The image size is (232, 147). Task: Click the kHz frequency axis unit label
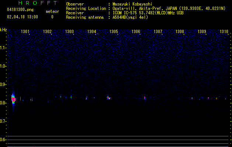pyautogui.click(x=3, y=30)
